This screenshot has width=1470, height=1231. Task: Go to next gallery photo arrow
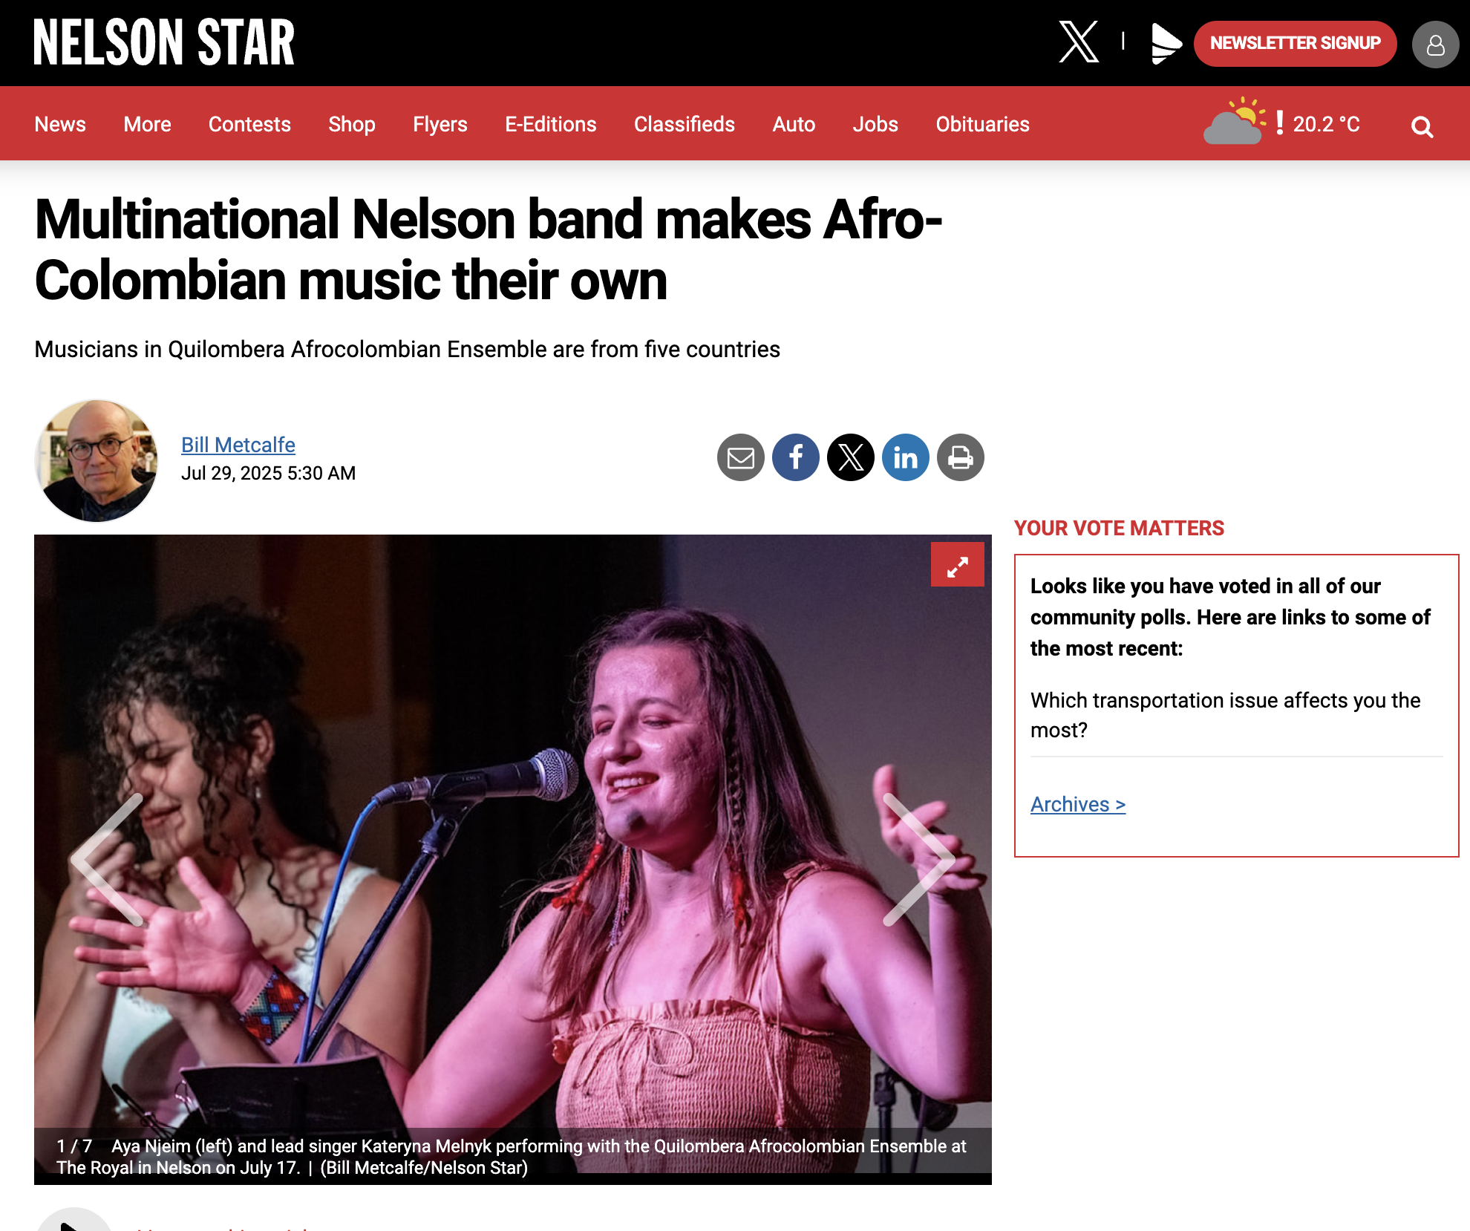pos(919,859)
